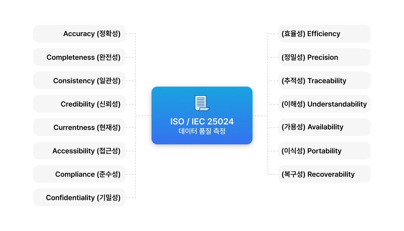Open the Accessibility (접근성) item
404x231 pixels.
[x=79, y=151]
